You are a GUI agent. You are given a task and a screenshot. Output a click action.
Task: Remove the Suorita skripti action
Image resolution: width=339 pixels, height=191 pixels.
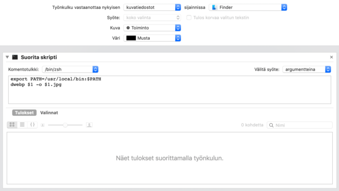331,57
